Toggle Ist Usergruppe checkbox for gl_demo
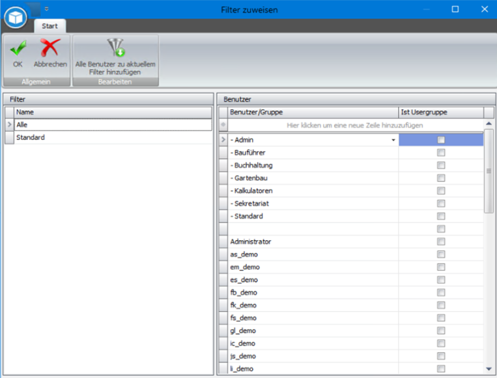Image resolution: width=497 pixels, height=378 pixels. coord(441,331)
